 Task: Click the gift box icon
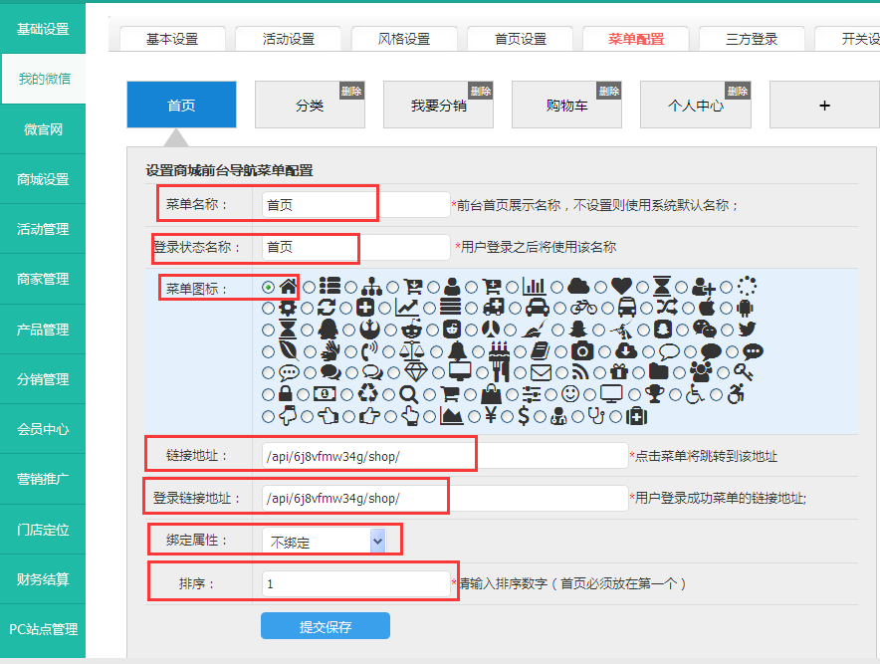620,372
